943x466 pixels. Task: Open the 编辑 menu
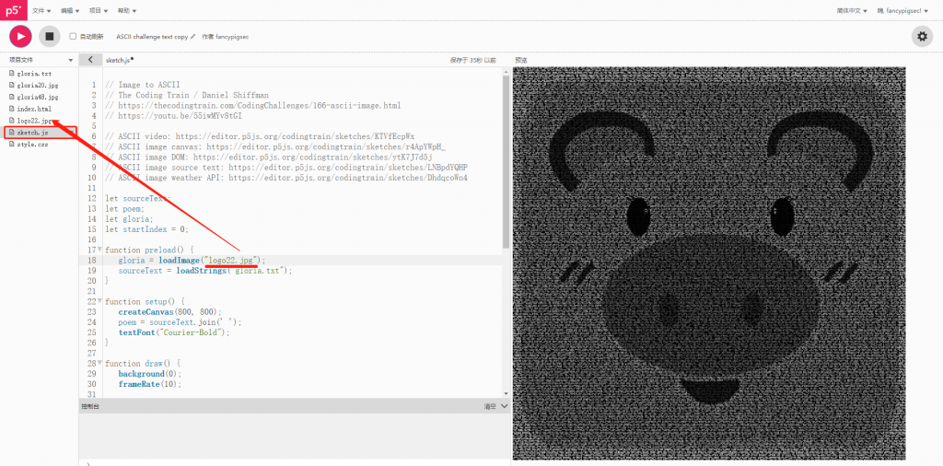pos(70,11)
